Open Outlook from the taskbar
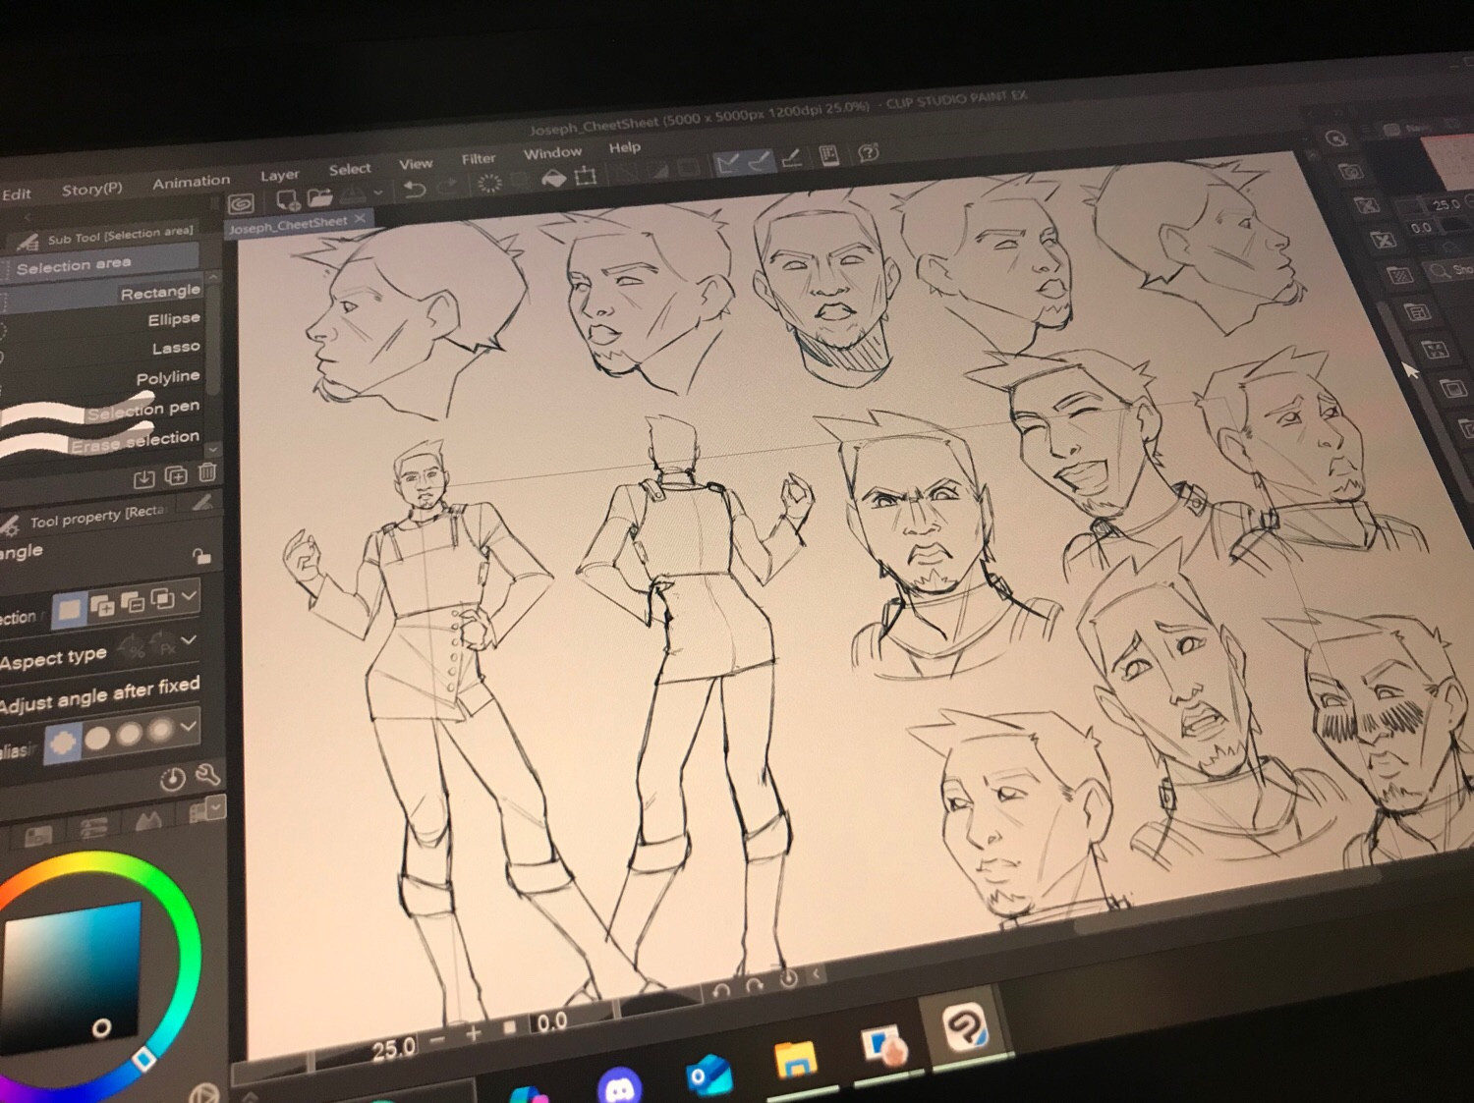The width and height of the screenshot is (1474, 1103). [x=709, y=1075]
